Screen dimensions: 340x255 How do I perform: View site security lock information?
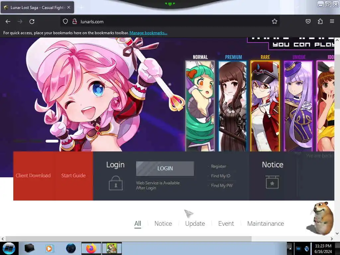pyautogui.click(x=75, y=22)
